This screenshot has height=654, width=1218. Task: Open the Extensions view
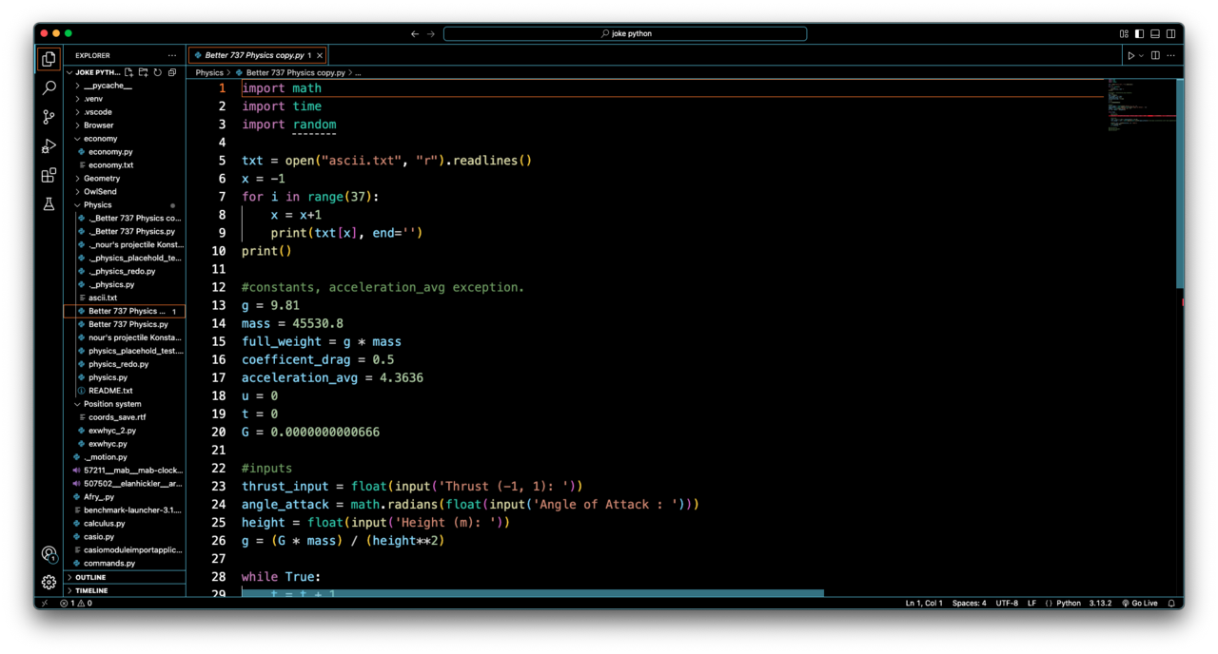tap(49, 175)
